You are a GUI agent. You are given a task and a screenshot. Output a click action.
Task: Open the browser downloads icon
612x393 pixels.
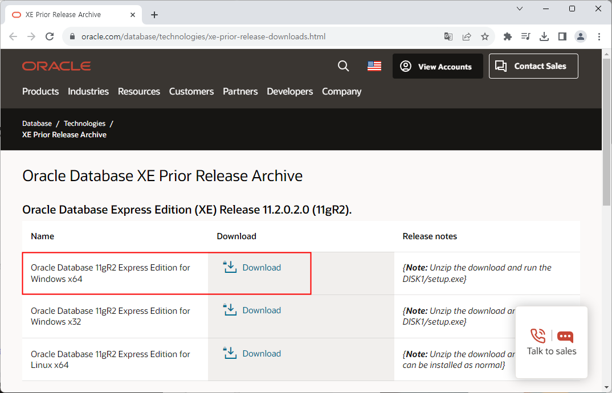[544, 36]
